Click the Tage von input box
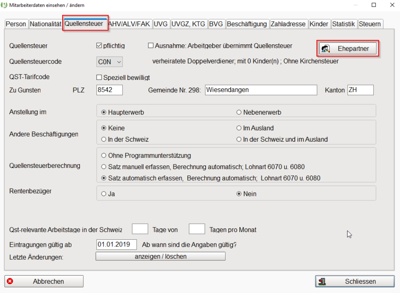This screenshot has width=400, height=293. tap(140, 229)
